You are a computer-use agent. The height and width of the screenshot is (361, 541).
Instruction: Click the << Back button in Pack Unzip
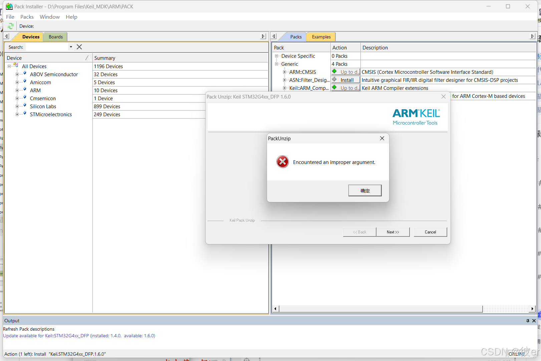[x=360, y=232]
